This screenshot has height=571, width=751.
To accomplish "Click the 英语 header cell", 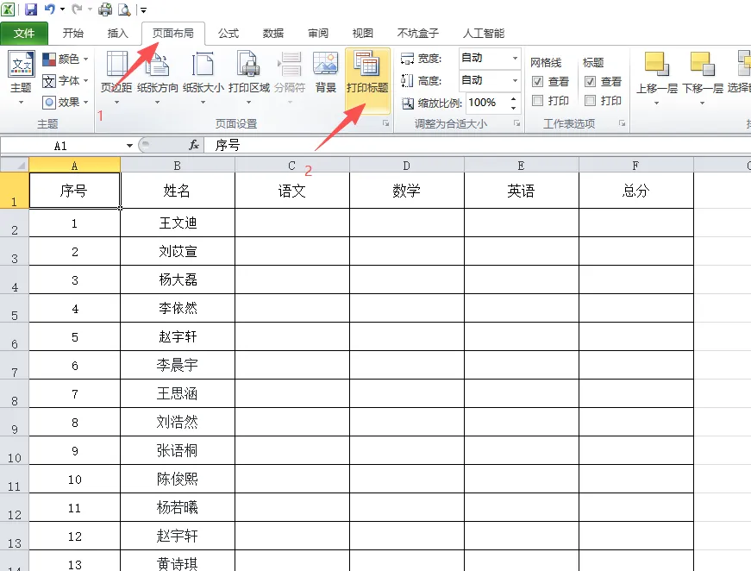I will tap(522, 191).
